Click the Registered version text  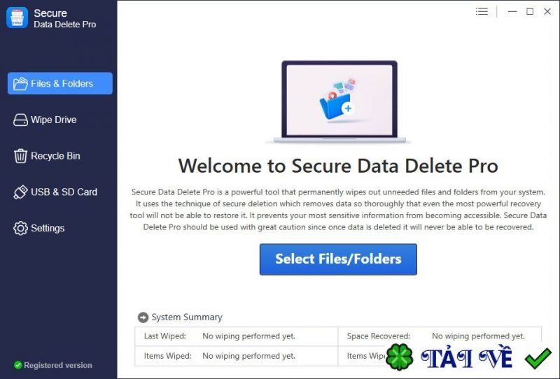click(x=58, y=365)
